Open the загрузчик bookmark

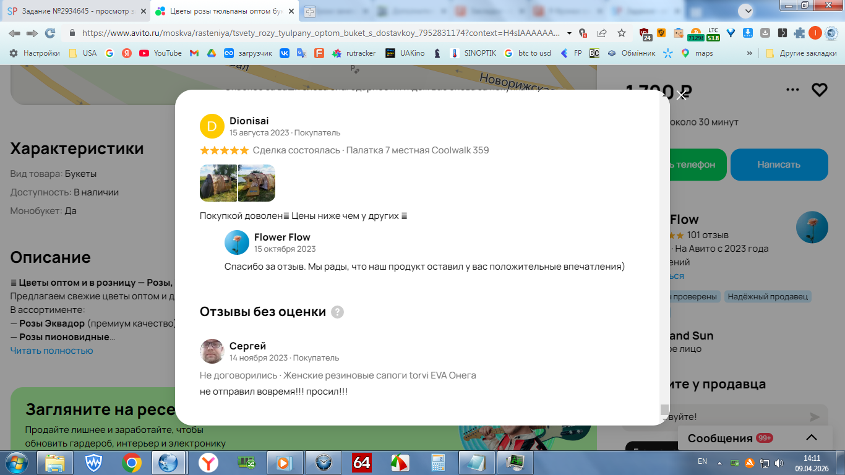tap(248, 53)
